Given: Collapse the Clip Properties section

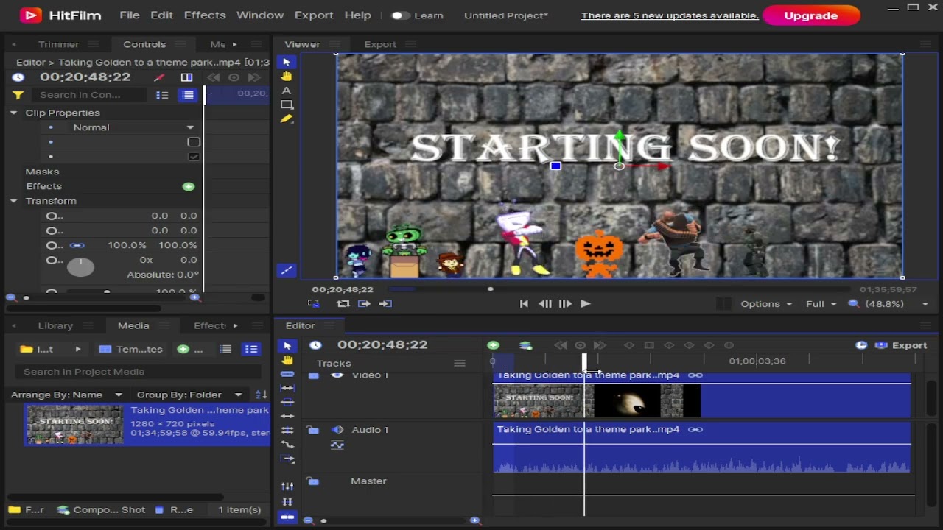Looking at the screenshot, I should [13, 113].
